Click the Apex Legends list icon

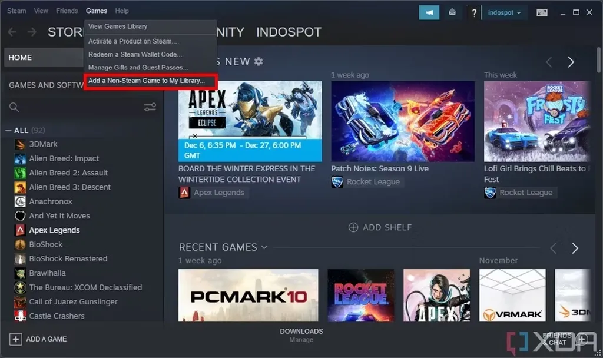tap(20, 230)
